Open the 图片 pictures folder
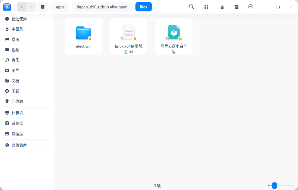 [15, 70]
